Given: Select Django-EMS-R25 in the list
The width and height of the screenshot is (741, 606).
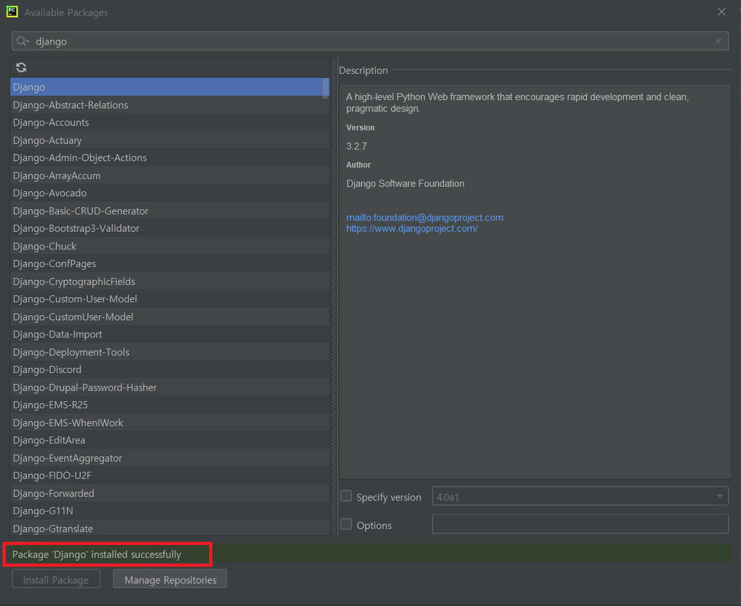Looking at the screenshot, I should coord(169,405).
